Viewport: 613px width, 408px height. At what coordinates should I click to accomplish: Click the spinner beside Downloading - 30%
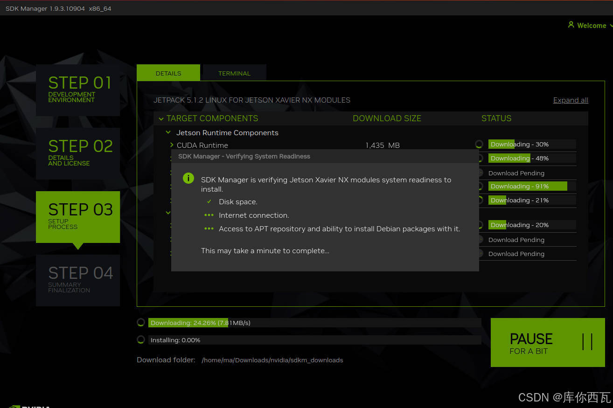(x=479, y=144)
